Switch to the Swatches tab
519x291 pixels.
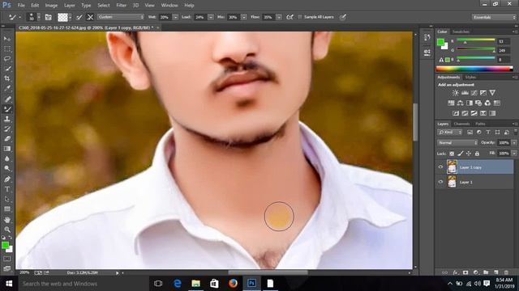[x=461, y=32]
